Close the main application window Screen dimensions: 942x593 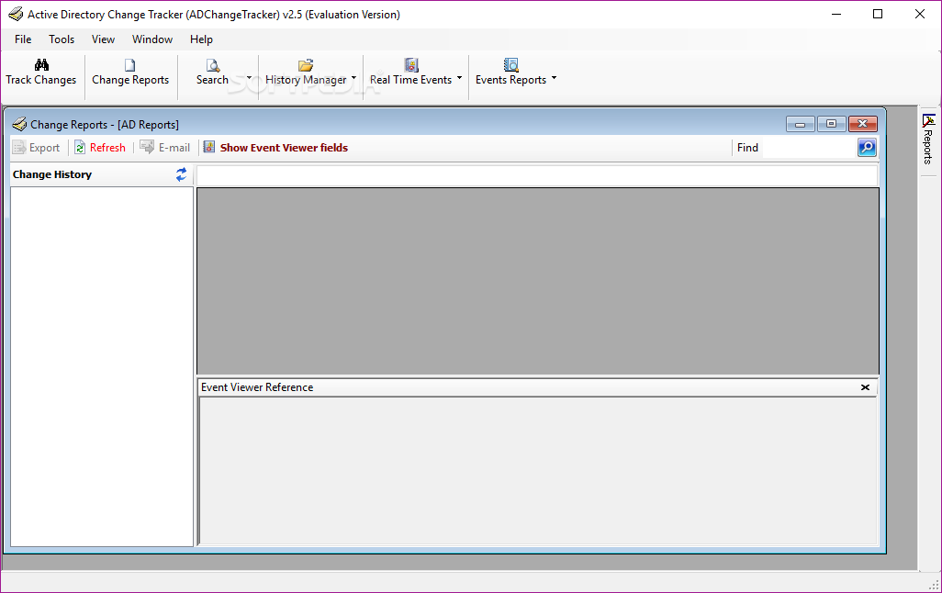coord(920,14)
